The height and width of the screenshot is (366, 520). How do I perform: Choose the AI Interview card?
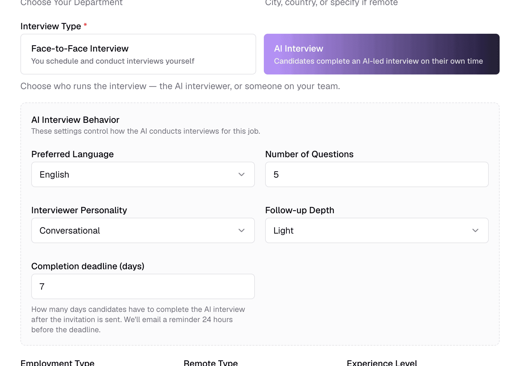[381, 54]
